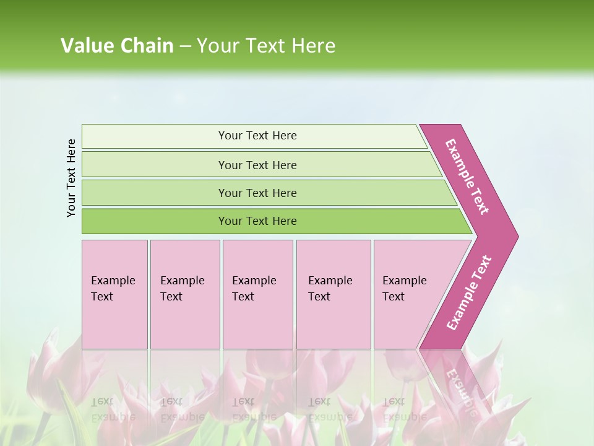This screenshot has height=446, width=594.
Task: Select the vertical "Your Text Here" side label
Action: (x=71, y=178)
